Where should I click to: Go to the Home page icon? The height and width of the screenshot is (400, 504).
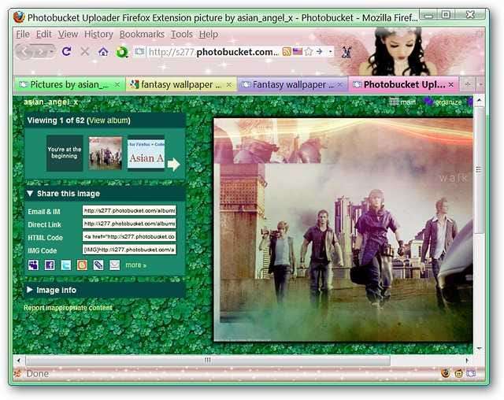click(103, 52)
